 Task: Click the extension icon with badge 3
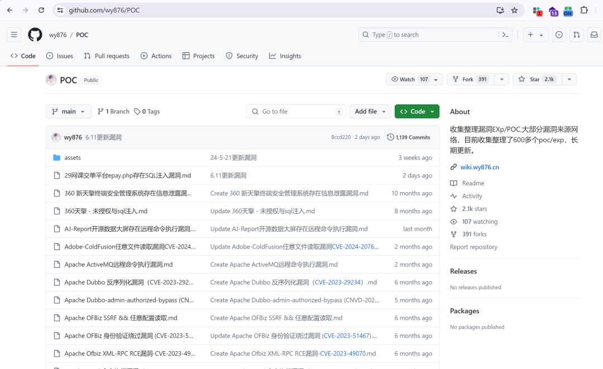coord(537,11)
